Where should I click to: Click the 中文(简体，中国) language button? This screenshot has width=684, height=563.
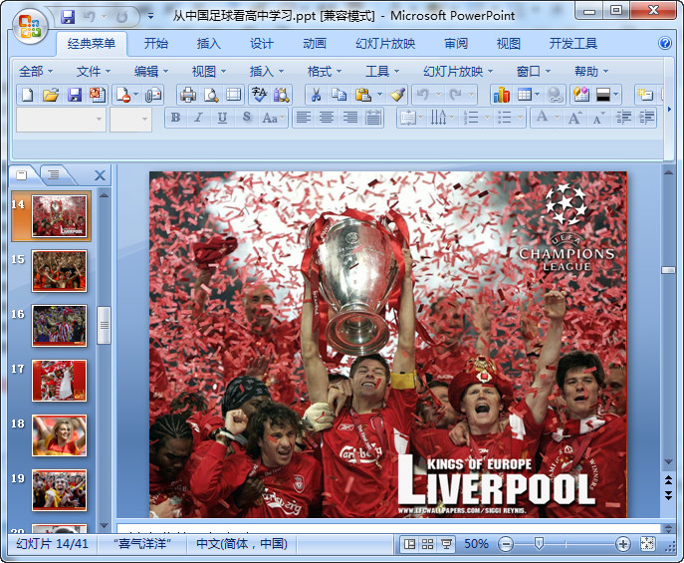242,544
